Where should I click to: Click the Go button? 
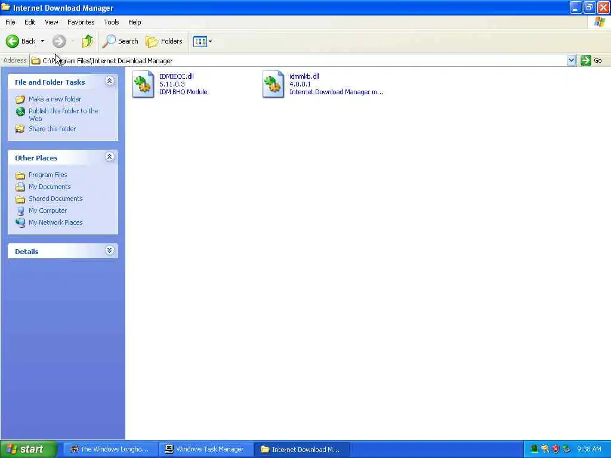coord(591,60)
